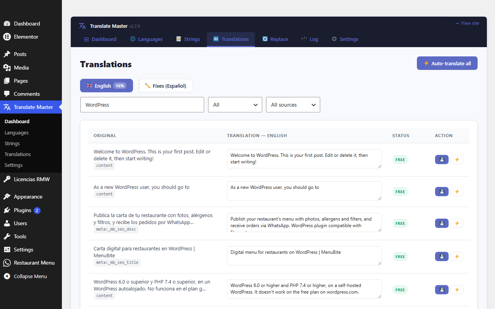Auto-translate the 'As a new WordPress user' row
This screenshot has width=495, height=309.
click(457, 192)
